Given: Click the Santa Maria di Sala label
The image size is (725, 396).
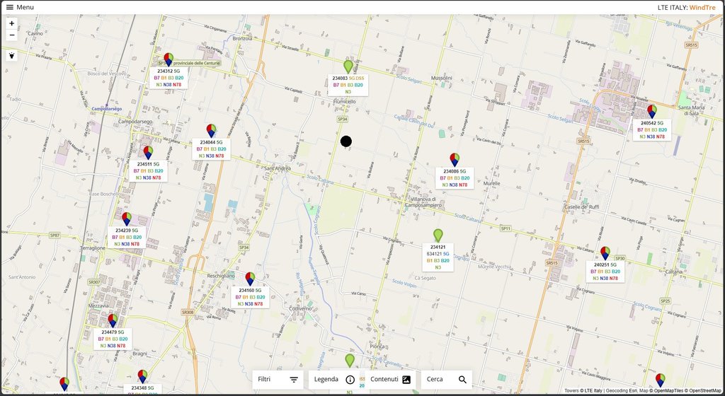Looking at the screenshot, I should tap(691, 110).
